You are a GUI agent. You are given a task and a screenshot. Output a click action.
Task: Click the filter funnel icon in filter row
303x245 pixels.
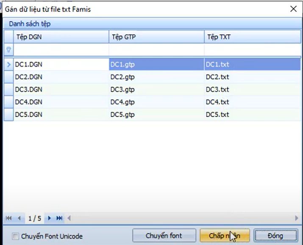[x=8, y=50]
